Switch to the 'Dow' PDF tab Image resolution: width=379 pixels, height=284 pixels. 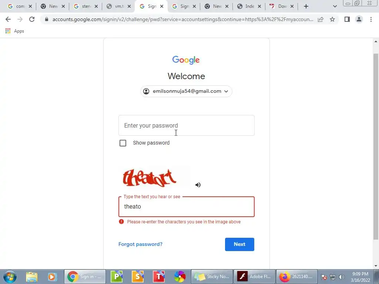[x=281, y=6]
